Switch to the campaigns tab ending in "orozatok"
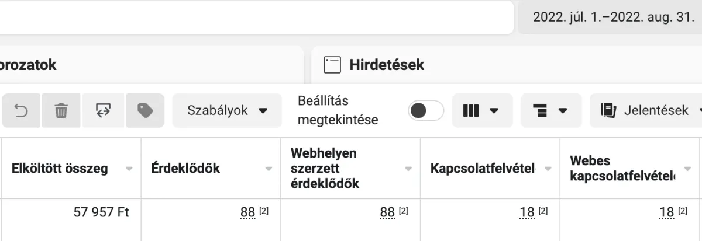The image size is (702, 241). coord(28,65)
